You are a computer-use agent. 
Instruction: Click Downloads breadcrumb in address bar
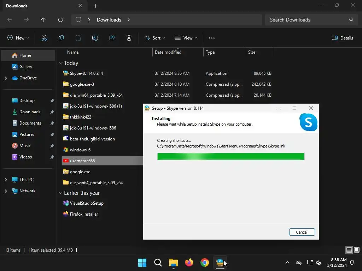pos(109,20)
